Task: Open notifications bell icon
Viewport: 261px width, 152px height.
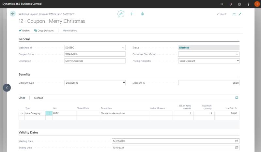Action: (231, 4)
